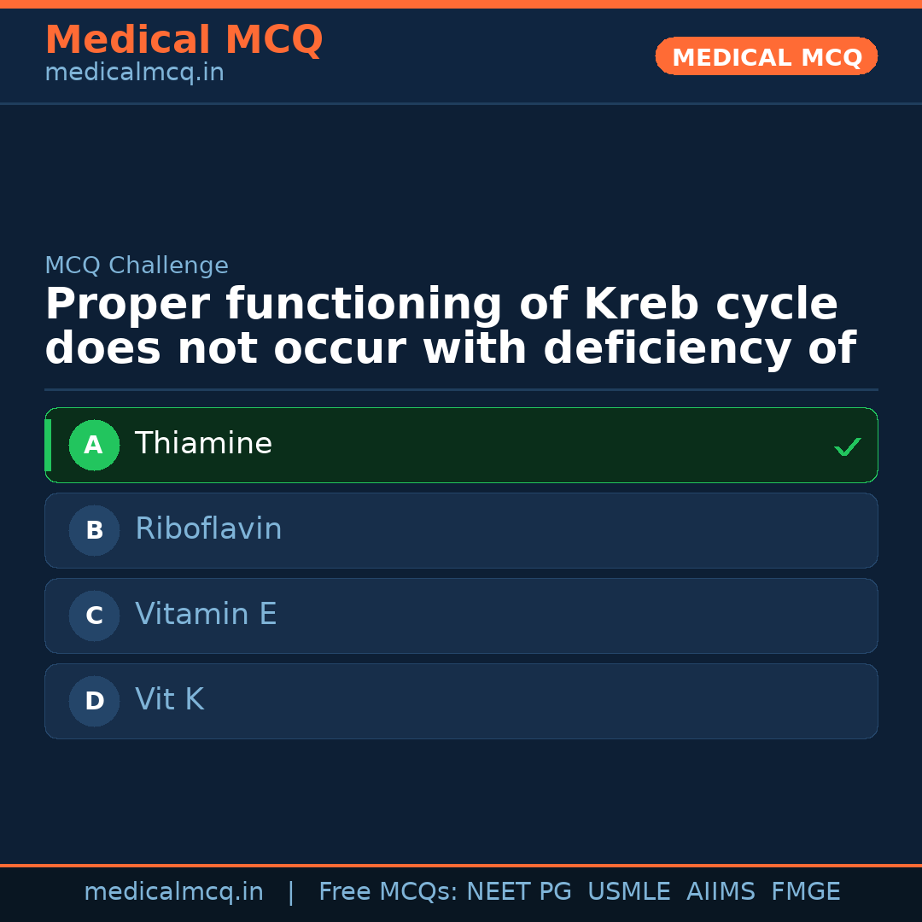This screenshot has width=922, height=922.
Task: Click the orange MEDICAL MCQ badge
Action: pyautogui.click(x=767, y=57)
